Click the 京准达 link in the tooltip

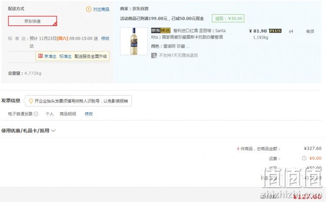point(50,56)
